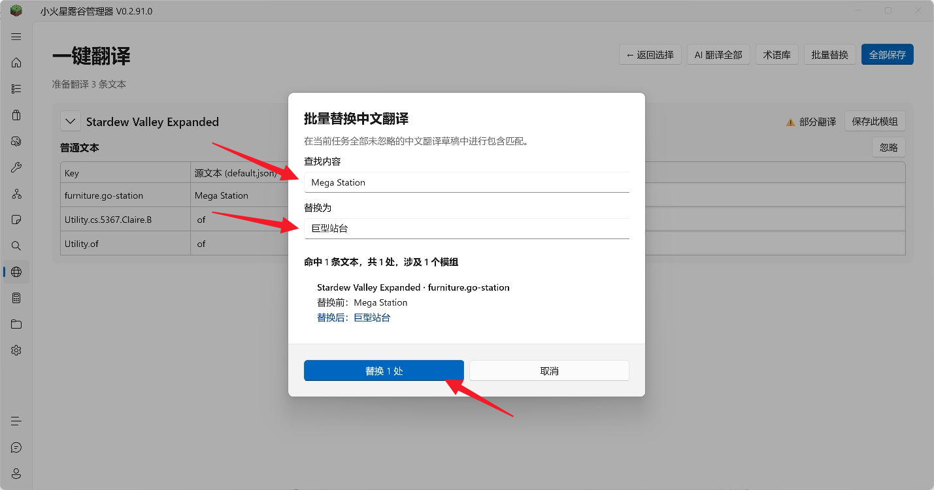The image size is (934, 490).
Task: Open the folder sidebar icon
Action: click(x=16, y=324)
